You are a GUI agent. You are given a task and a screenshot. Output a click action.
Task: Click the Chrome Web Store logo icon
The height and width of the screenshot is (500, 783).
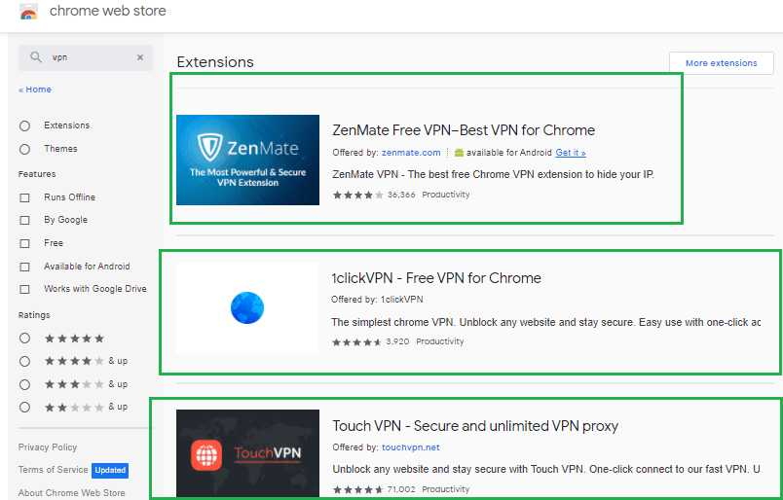point(29,12)
